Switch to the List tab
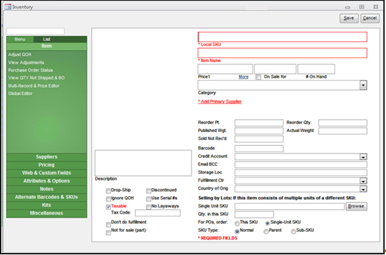Screen dimensions: 386x255 click(47, 39)
